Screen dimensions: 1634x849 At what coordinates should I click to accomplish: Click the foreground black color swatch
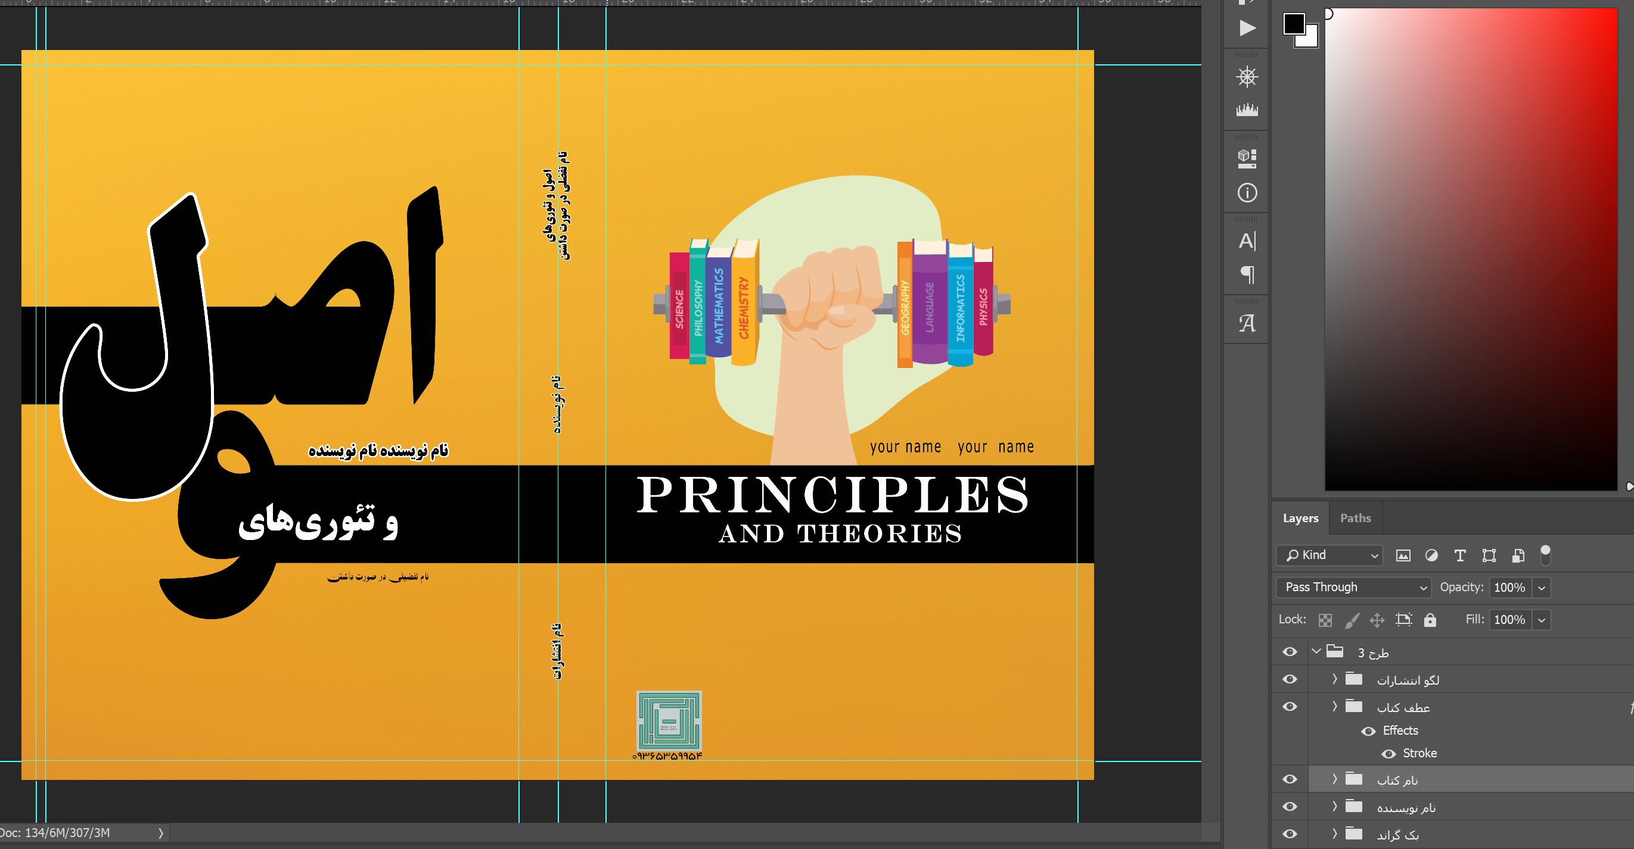1293,24
